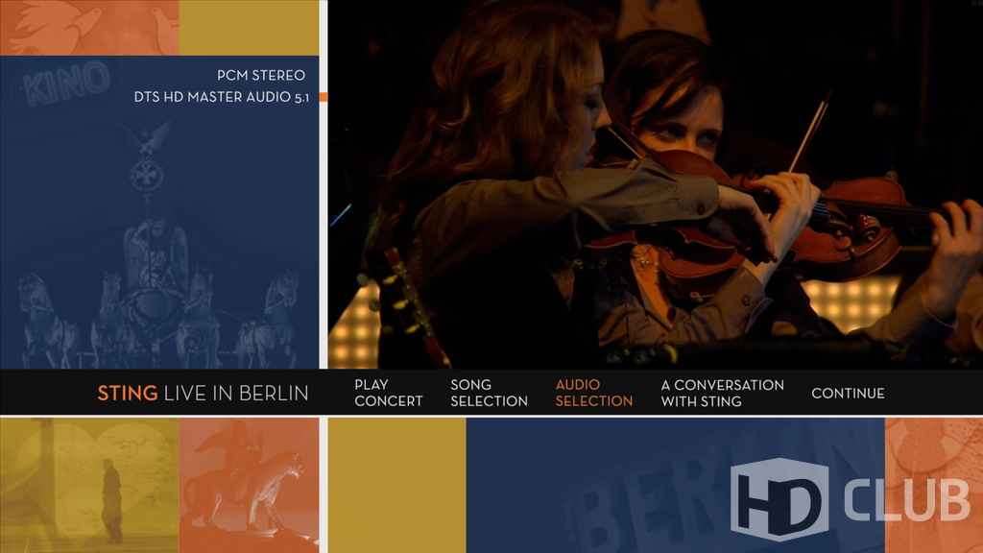This screenshot has width=983, height=553.
Task: Choose DTS HD Master Audio 5.1
Action: click(221, 97)
